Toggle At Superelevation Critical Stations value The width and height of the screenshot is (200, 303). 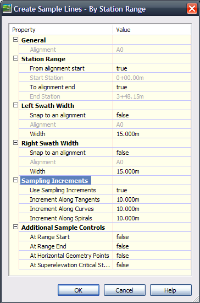click(x=152, y=265)
